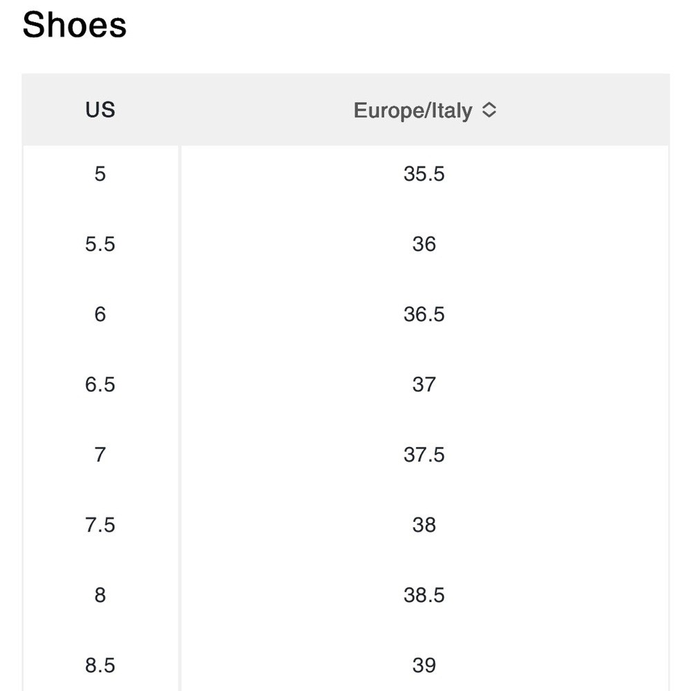Open the Europe/Italy region dropdown
This screenshot has height=691, width=691.
click(425, 110)
